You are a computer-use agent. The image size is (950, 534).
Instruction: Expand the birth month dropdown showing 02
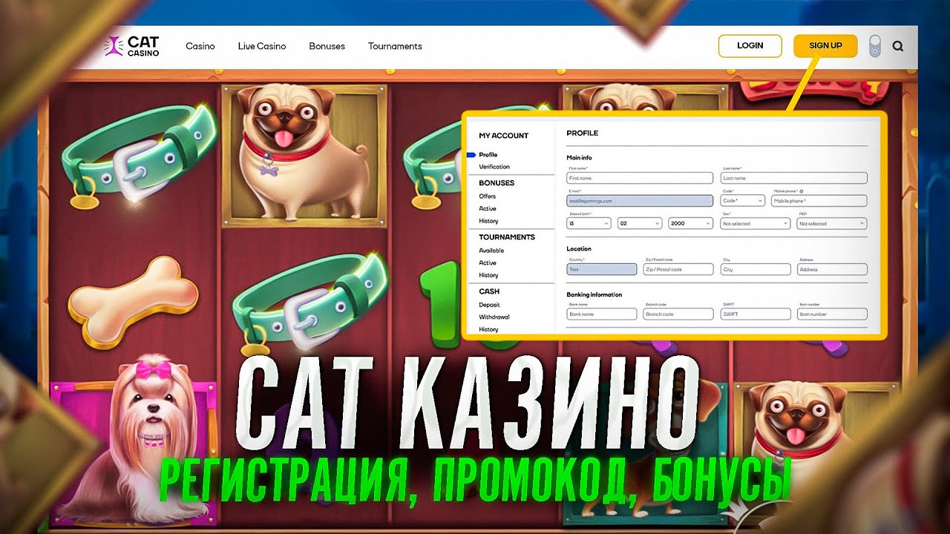640,223
